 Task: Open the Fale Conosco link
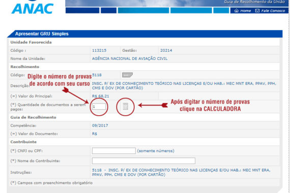(x=270, y=11)
